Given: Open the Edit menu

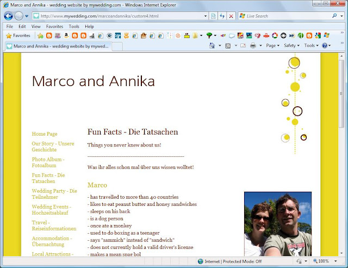Looking at the screenshot, I should [x=22, y=27].
